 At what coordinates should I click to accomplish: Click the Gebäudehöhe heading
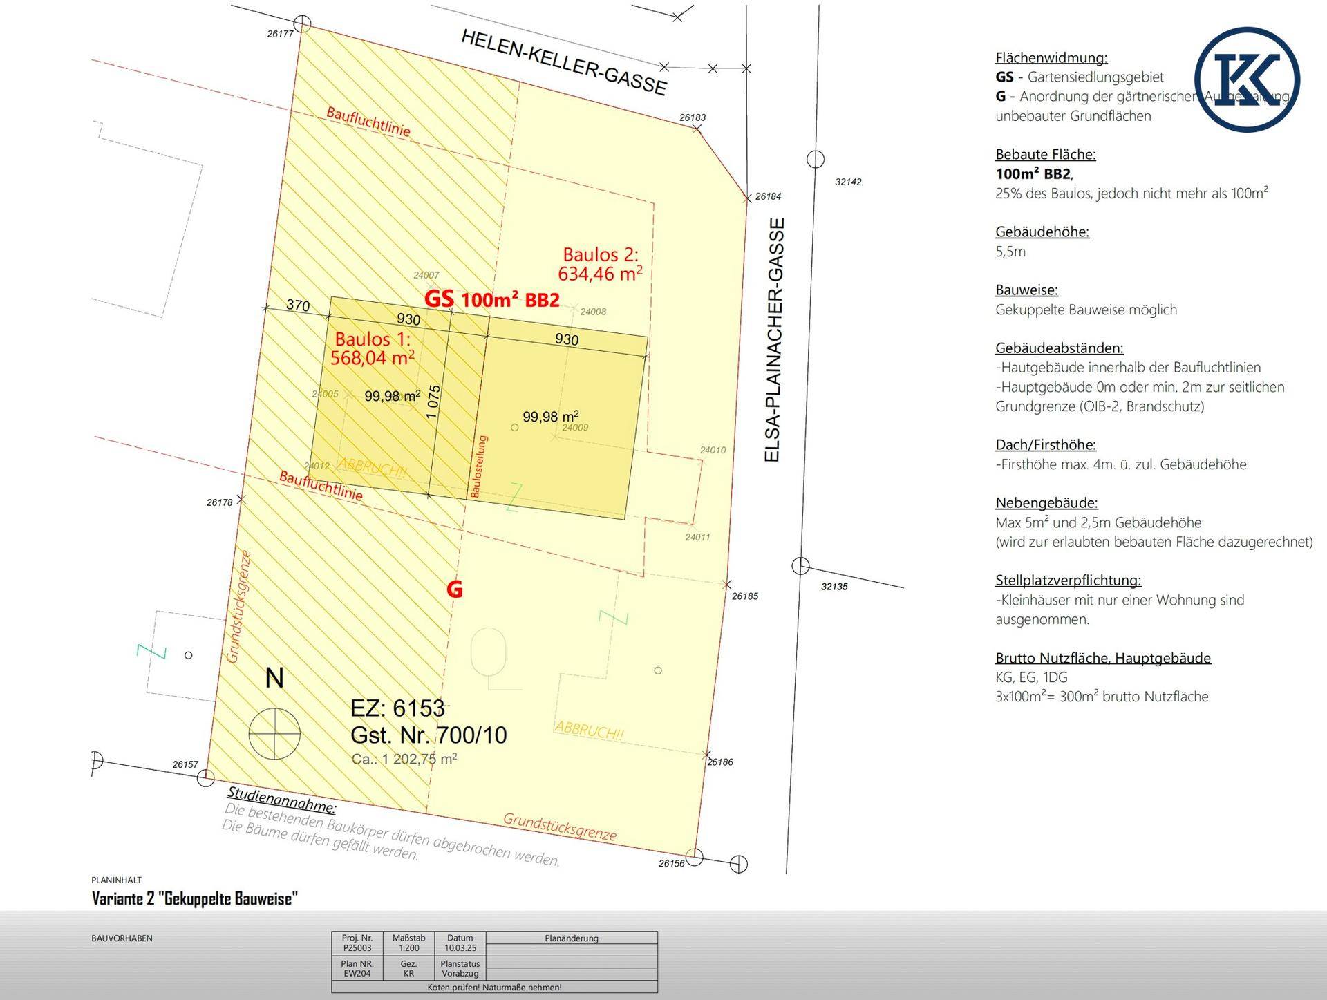click(1042, 232)
